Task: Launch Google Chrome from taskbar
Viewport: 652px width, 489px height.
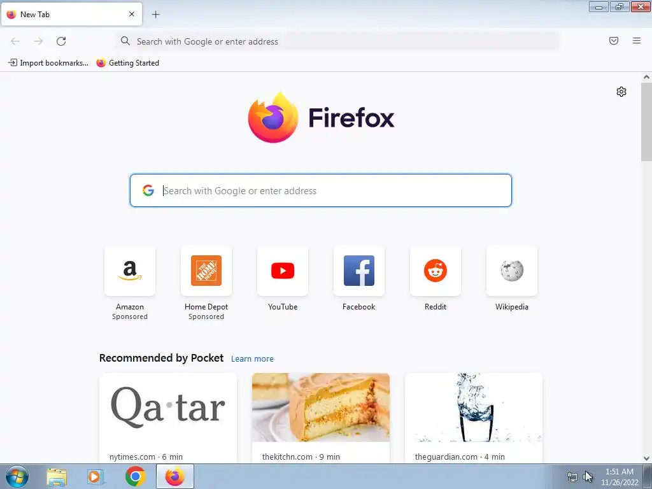Action: pos(135,476)
